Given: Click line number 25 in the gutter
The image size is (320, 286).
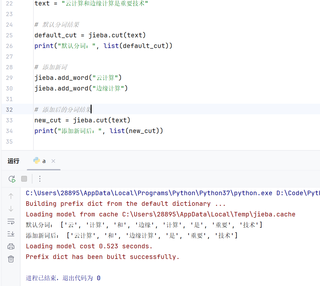Looking at the screenshot, I should pos(9,35).
